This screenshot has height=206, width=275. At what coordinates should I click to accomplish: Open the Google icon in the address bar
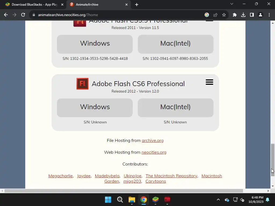click(207, 15)
